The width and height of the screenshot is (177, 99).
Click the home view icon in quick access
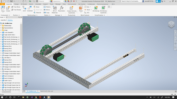[x=23, y=1]
